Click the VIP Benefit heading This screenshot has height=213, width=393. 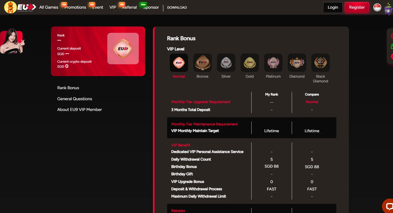181,145
